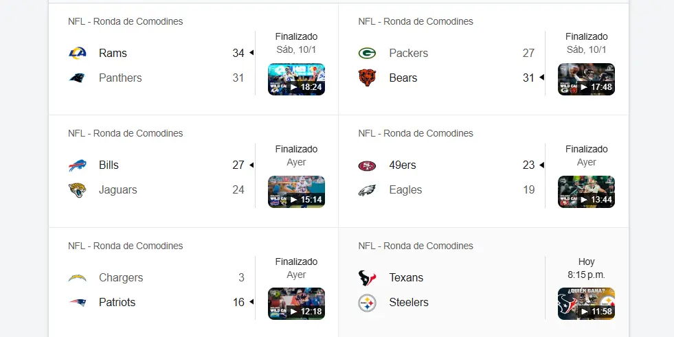Click the Texans team logo
674x337 pixels.
tap(368, 277)
